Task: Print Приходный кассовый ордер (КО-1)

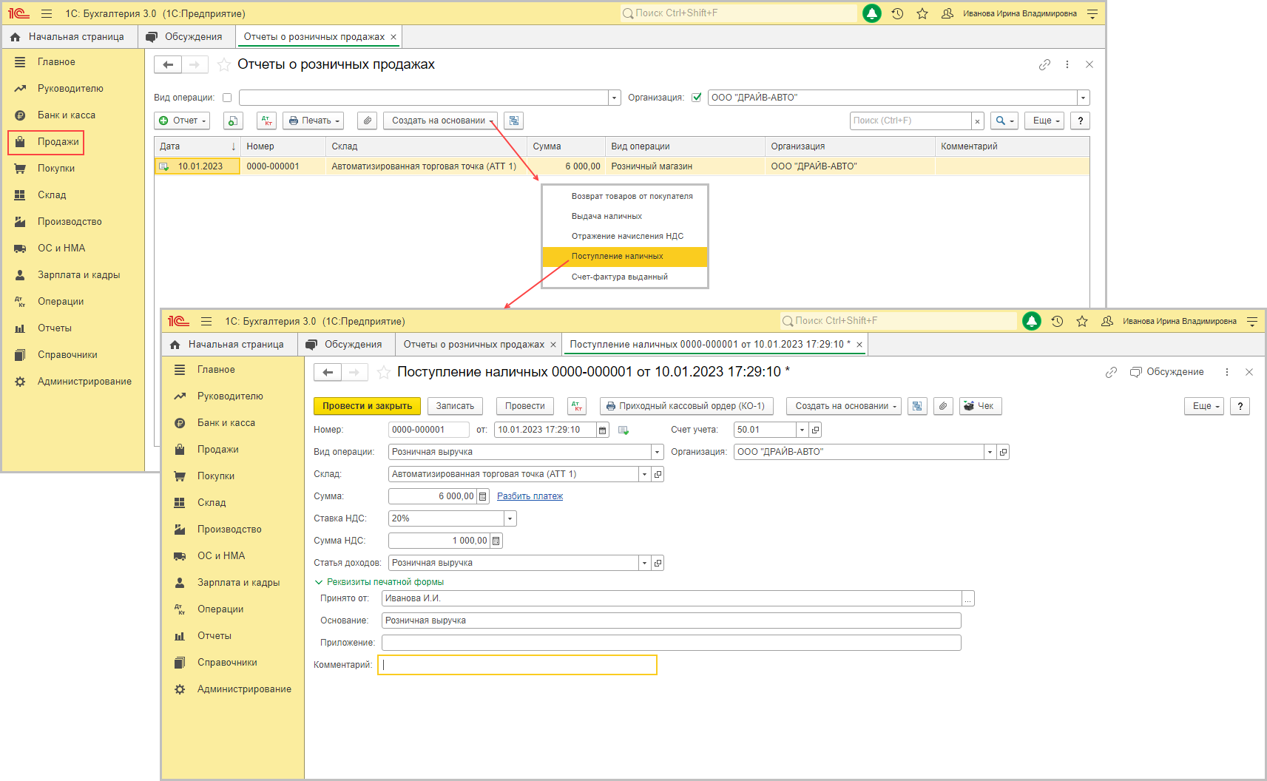Action: (x=686, y=406)
